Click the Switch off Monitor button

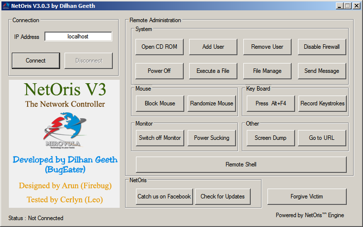[x=160, y=138]
